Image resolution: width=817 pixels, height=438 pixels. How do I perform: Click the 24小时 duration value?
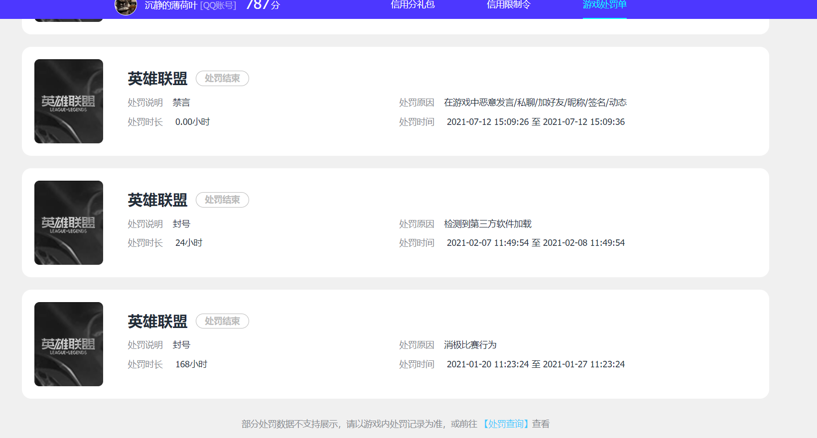pos(189,243)
